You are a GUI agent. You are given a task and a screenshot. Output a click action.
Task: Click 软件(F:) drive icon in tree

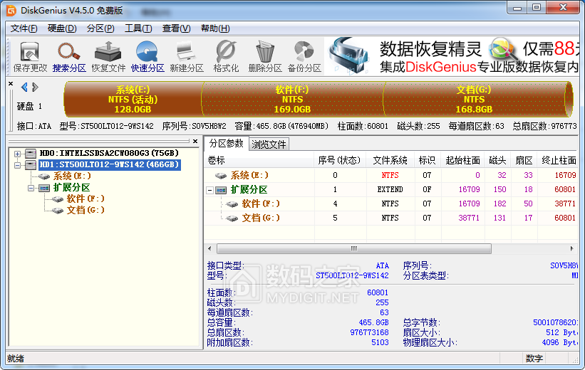58,199
